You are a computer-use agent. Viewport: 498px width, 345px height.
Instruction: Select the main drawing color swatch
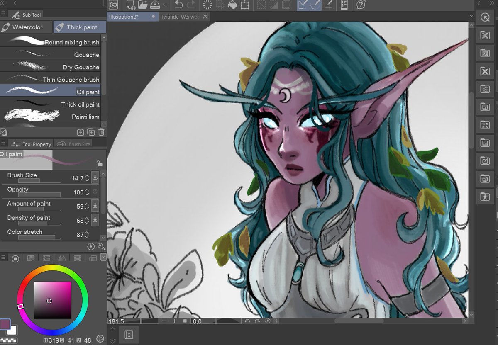5,324
